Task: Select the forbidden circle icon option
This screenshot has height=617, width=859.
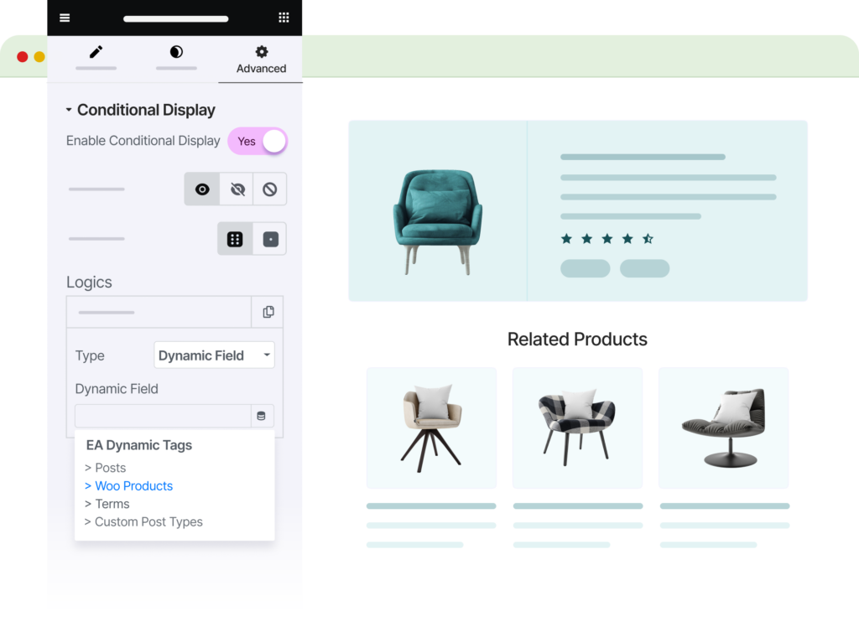Action: click(x=269, y=189)
